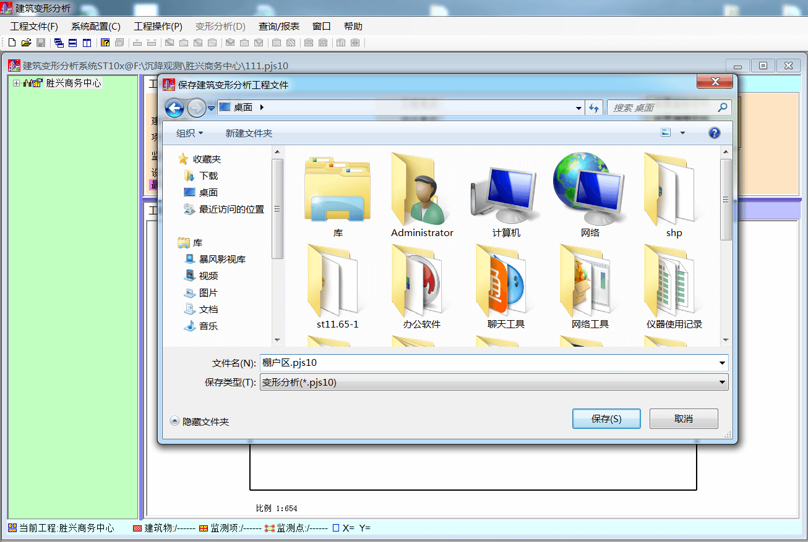Screen dimensions: 808x542
Task: Click the new project file icon
Action: [x=12, y=43]
